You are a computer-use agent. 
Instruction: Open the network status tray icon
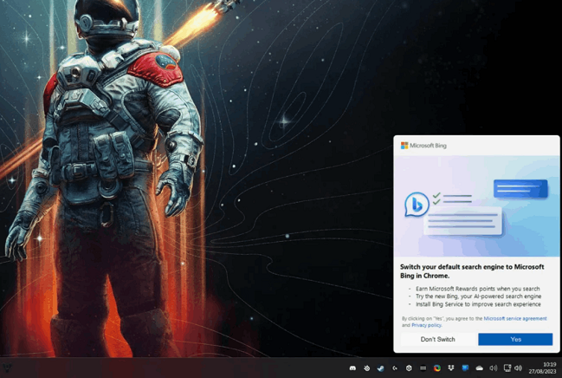(x=507, y=368)
